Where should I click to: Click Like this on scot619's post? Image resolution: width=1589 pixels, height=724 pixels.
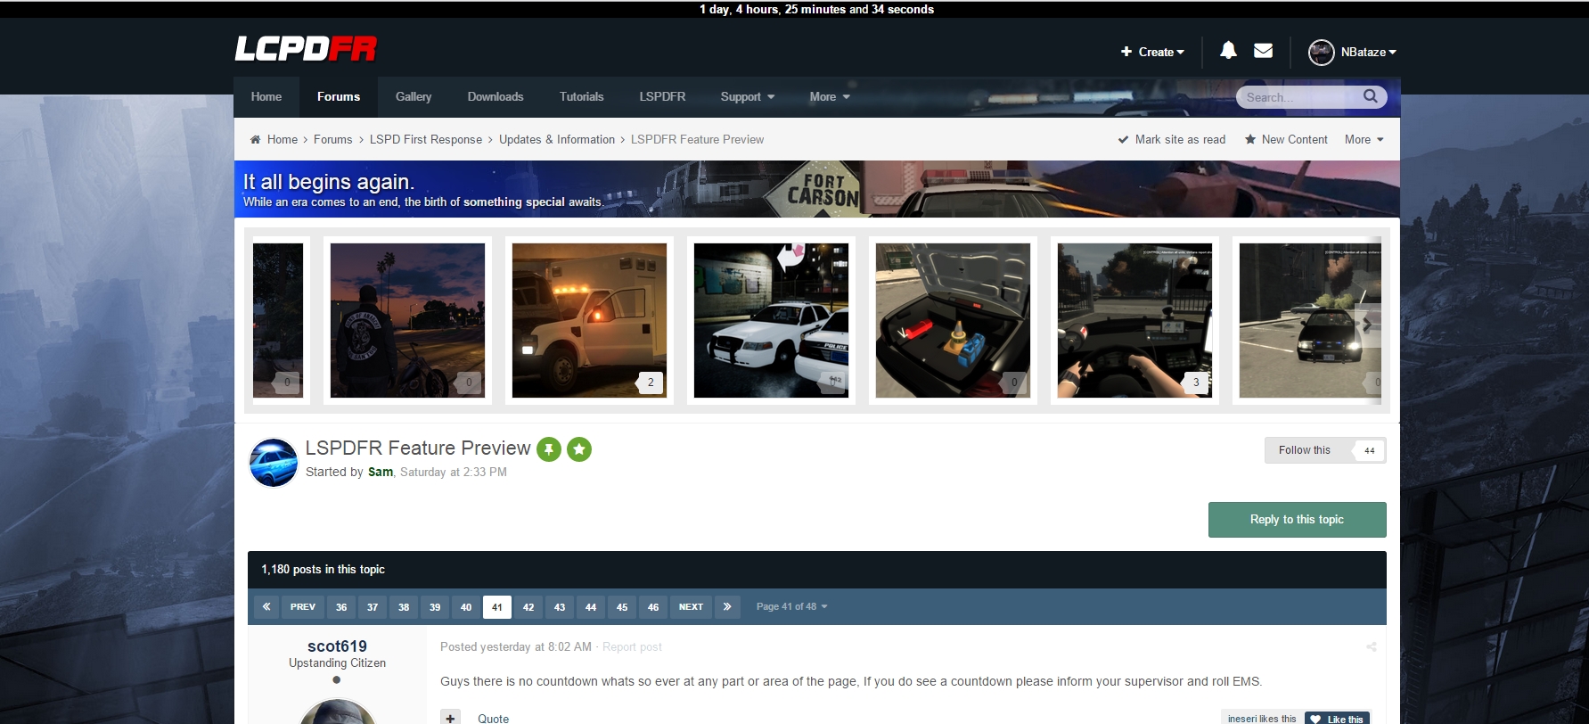1337,719
